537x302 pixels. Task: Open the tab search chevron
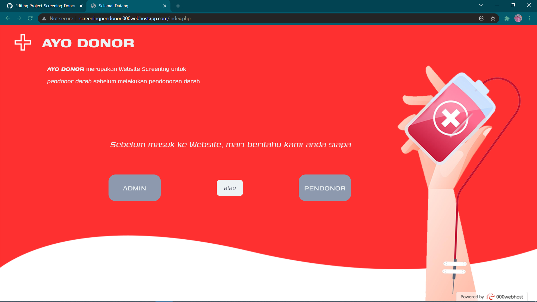coord(481,5)
